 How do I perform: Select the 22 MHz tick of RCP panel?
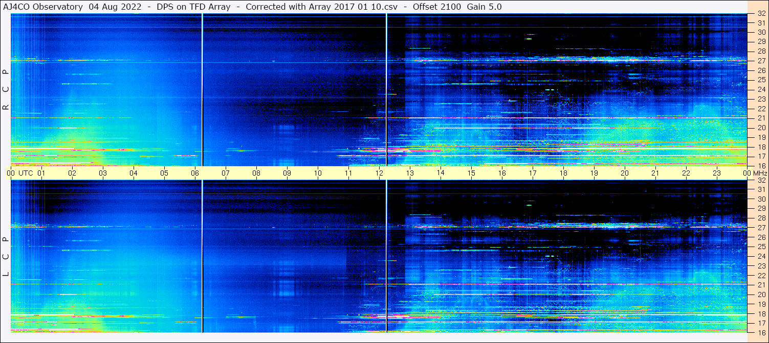tap(761, 109)
